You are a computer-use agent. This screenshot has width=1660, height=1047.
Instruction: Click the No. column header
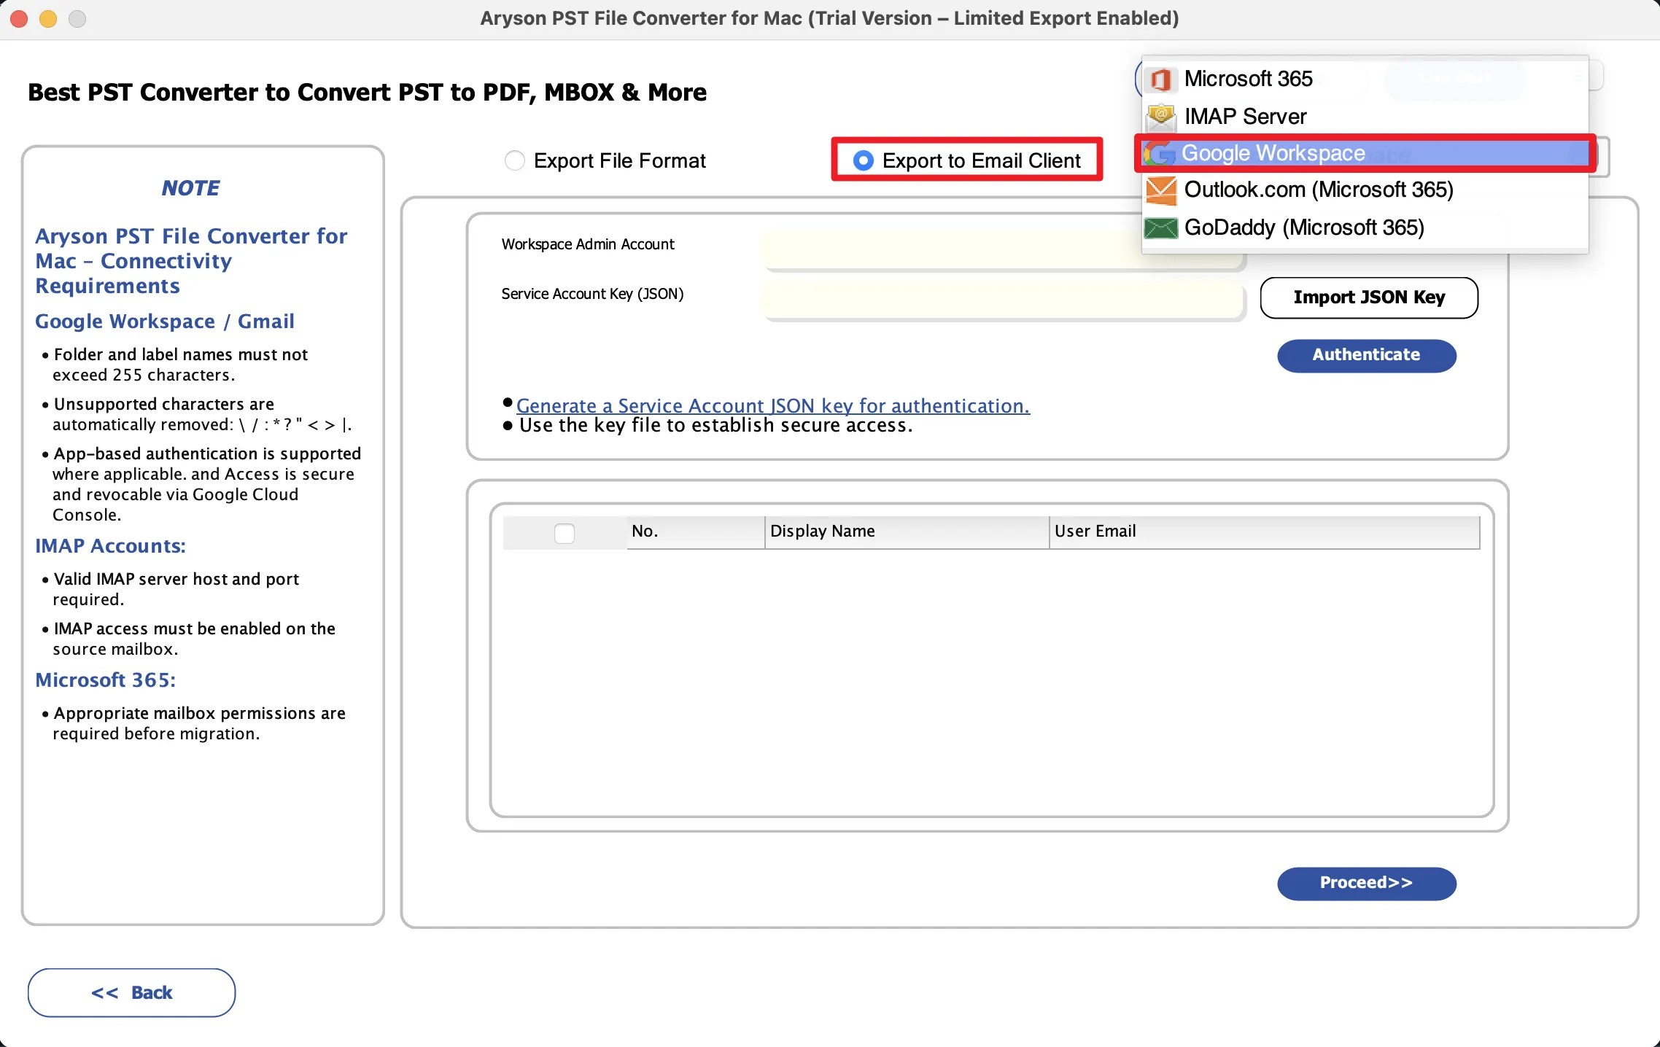(696, 532)
